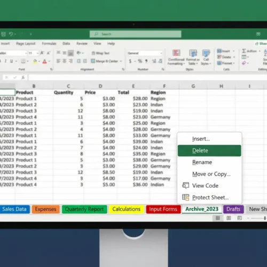267x267 pixels.
Task: Toggle Align Right
Action: [70, 61]
